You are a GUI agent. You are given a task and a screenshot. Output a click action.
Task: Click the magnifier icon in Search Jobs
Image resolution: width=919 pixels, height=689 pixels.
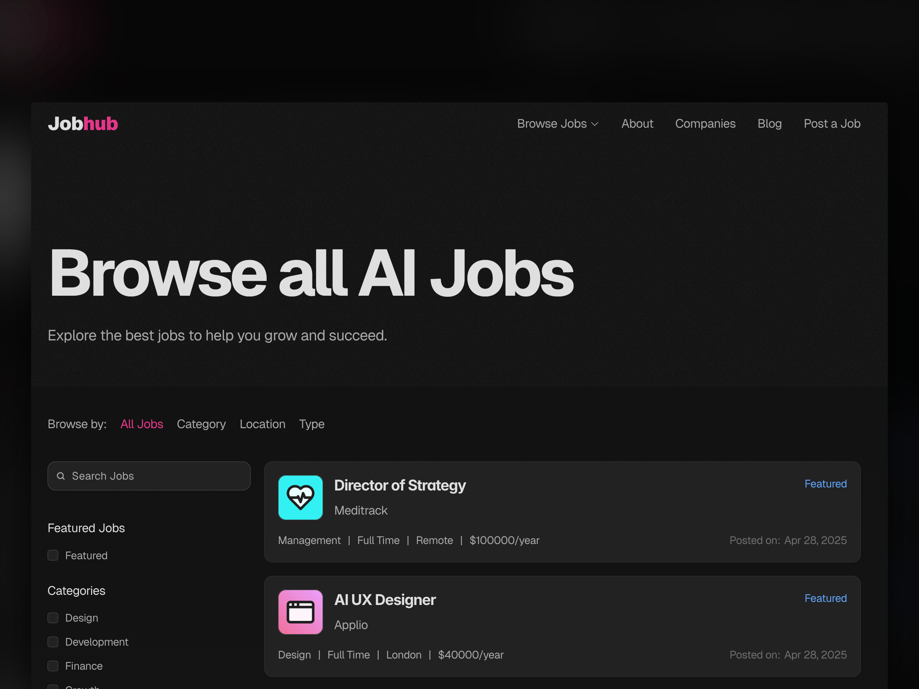(61, 476)
